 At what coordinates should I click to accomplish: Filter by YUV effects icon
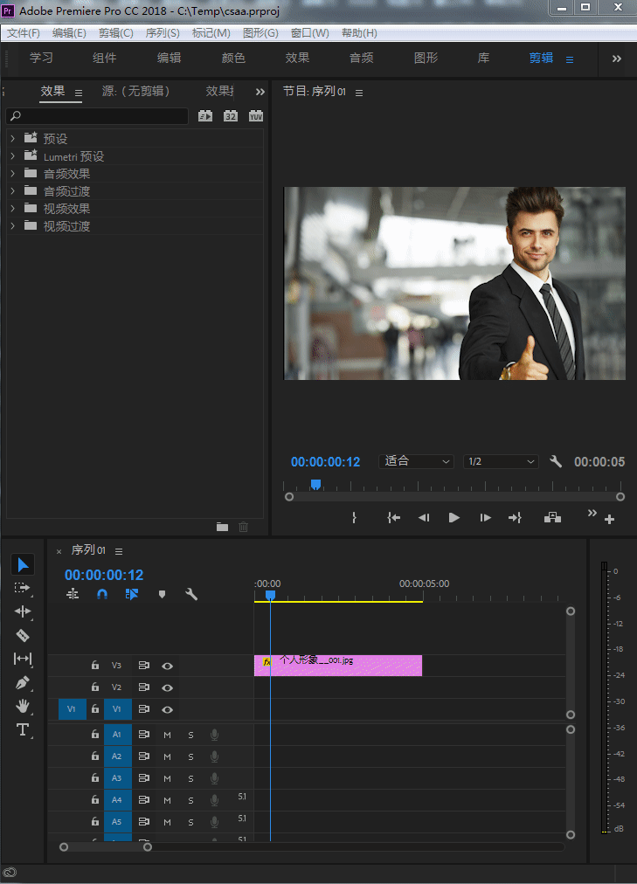[256, 115]
